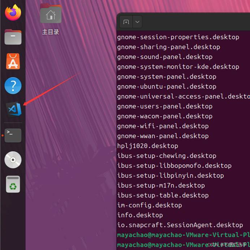Click gnome-wwan-panel.desktop line
The width and height of the screenshot is (250, 250).
pyautogui.click(x=163, y=136)
